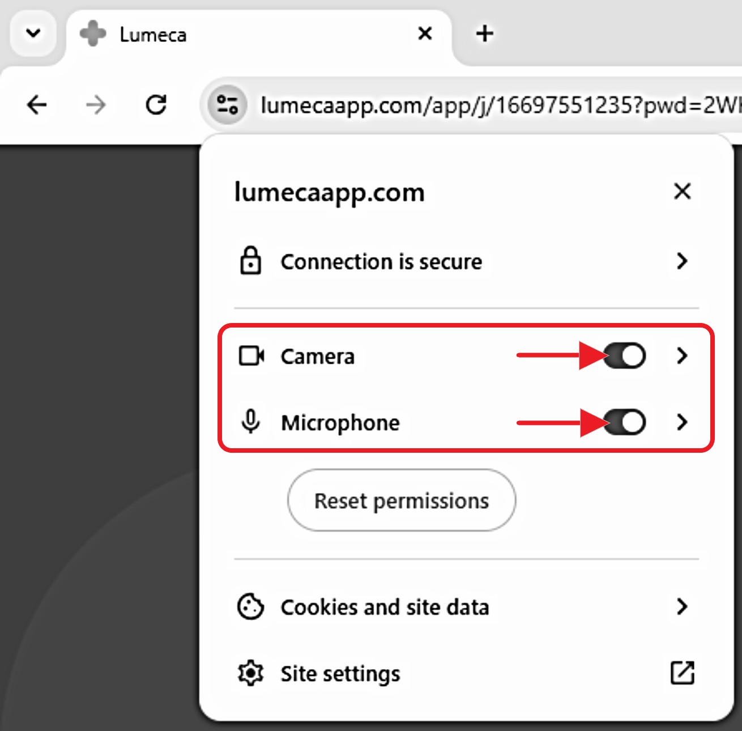Screen dimensions: 742x731
Task: Open Cookies and site data menu item
Action: [x=385, y=607]
